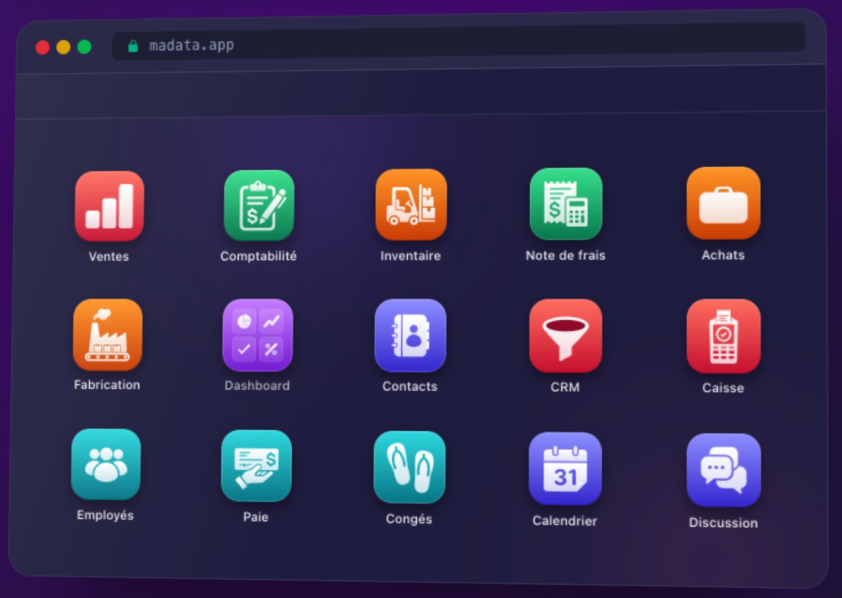This screenshot has width=842, height=598.
Task: Click the "Note de frais" label
Action: click(566, 255)
